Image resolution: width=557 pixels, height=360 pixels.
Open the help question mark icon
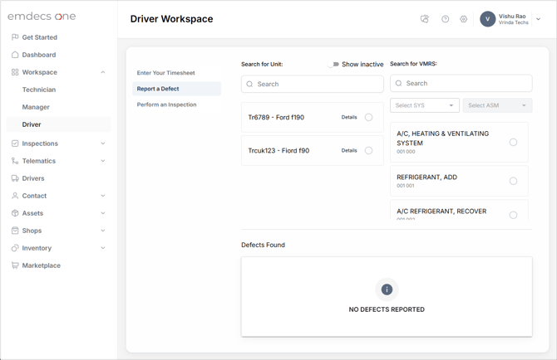(x=445, y=19)
